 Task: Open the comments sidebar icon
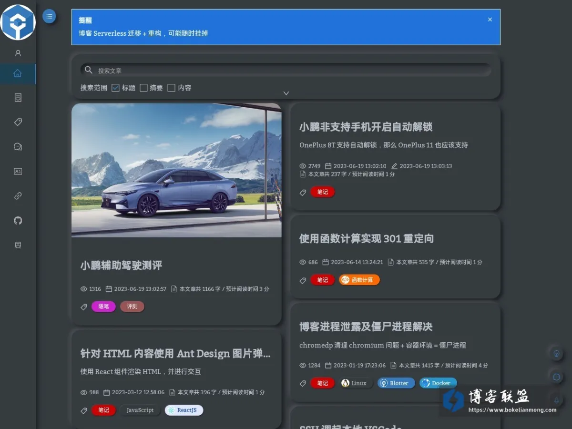tap(18, 147)
